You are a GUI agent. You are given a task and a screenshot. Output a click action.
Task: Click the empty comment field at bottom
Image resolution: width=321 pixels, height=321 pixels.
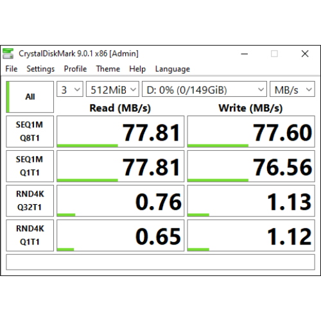(160, 262)
